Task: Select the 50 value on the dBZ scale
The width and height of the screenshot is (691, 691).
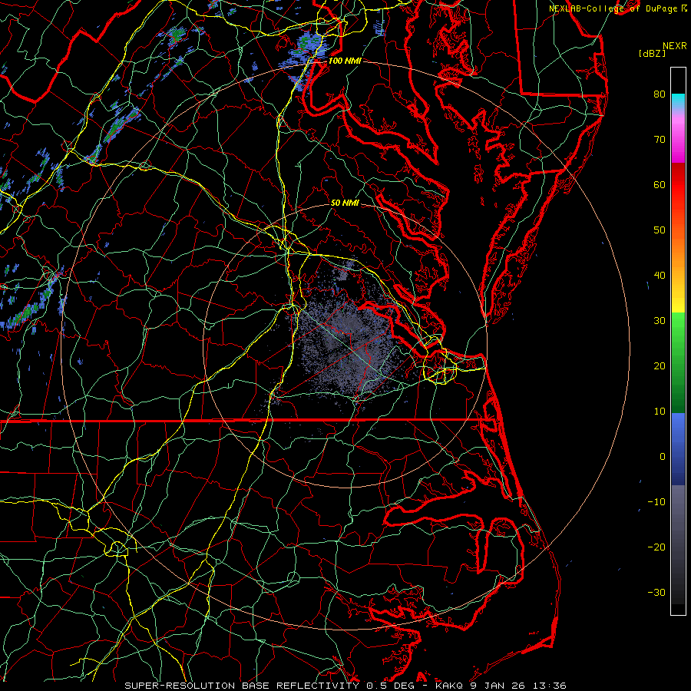Action: click(660, 230)
